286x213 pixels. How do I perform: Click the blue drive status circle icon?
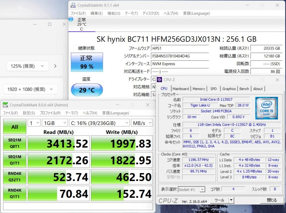tap(71, 19)
